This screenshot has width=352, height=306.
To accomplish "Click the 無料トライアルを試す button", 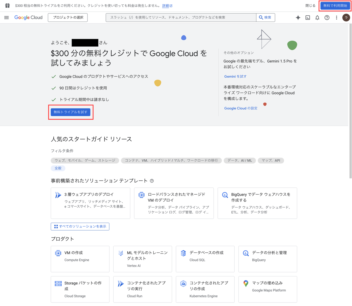I will coord(71,112).
